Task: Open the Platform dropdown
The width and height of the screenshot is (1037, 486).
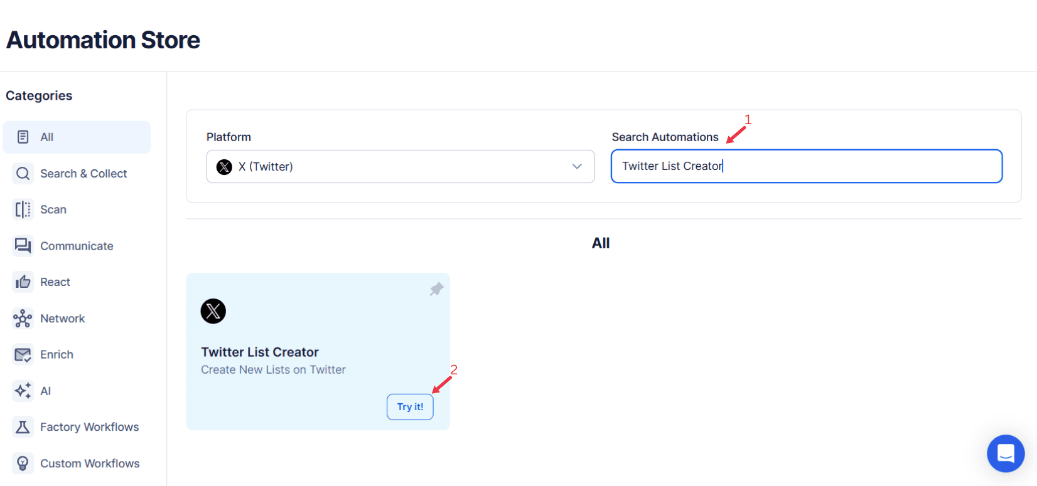Action: pos(400,166)
